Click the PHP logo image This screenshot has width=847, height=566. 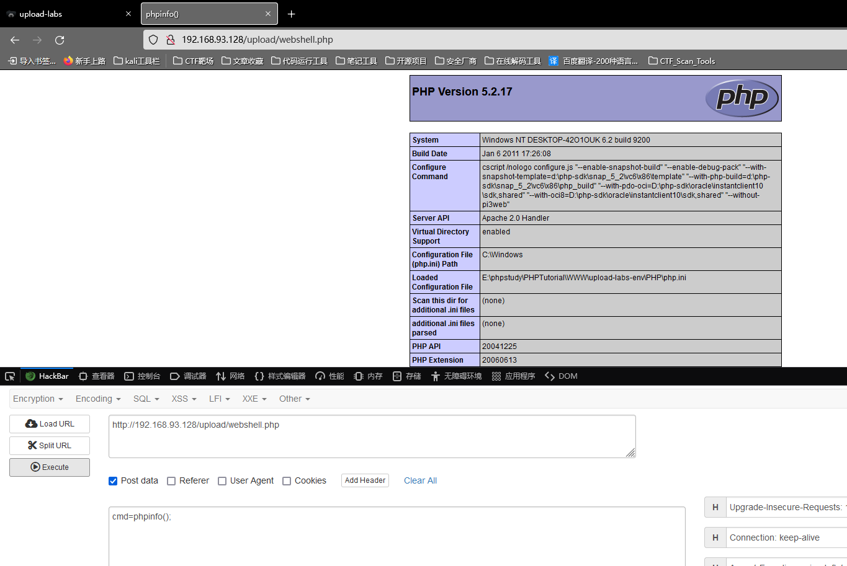point(742,98)
